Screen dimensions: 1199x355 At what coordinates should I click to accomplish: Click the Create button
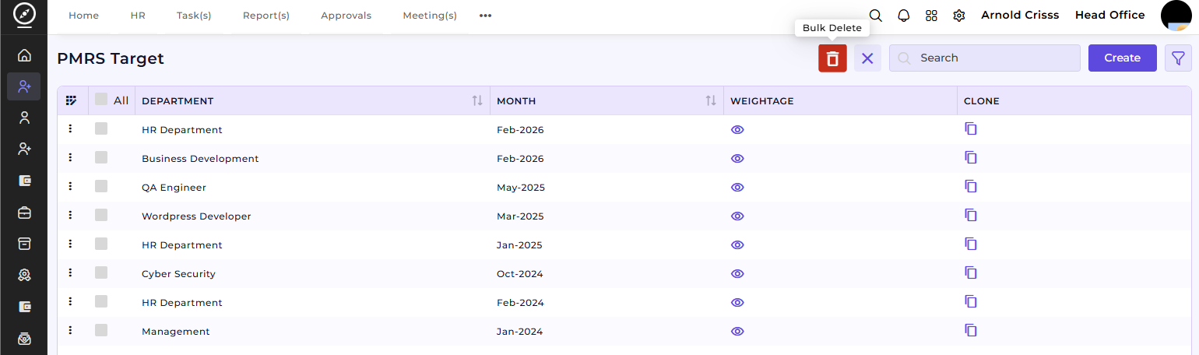pos(1122,58)
